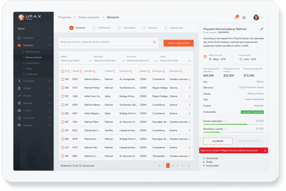Viewport: 286px width, 191px height.
Task: Click the GUARDAR button
Action: [x=218, y=141]
